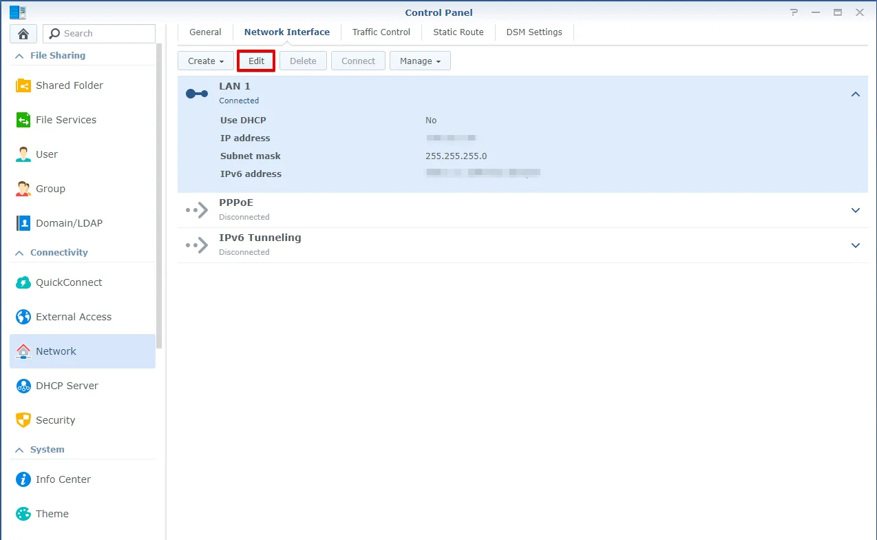Image resolution: width=877 pixels, height=540 pixels.
Task: Click the Home icon button
Action: pos(23,34)
